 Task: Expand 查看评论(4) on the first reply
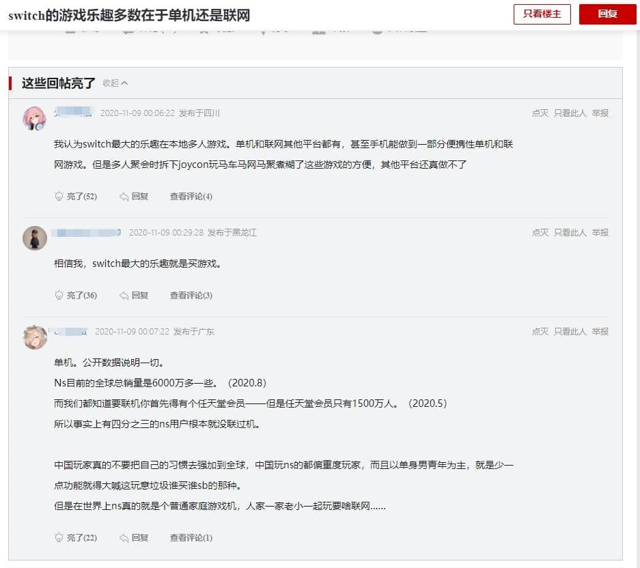191,197
